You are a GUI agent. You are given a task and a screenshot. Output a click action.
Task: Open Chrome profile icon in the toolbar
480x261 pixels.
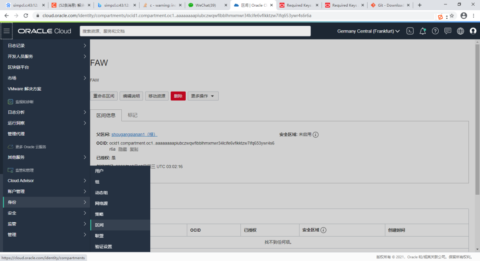tap(464, 16)
